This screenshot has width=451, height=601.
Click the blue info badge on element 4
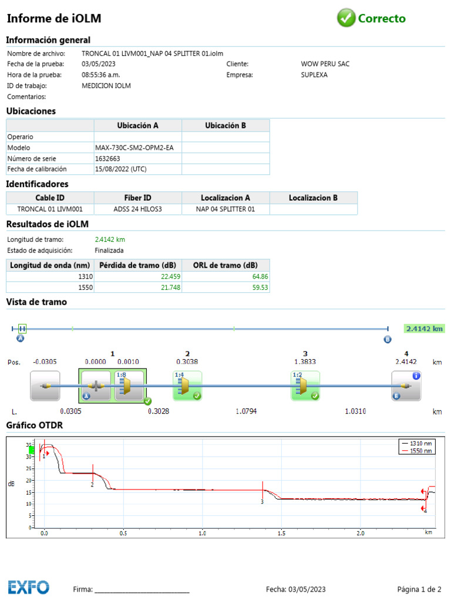(416, 376)
